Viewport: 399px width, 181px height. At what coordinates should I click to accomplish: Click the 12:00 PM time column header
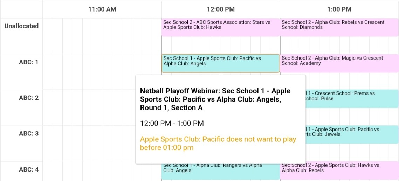(x=221, y=9)
